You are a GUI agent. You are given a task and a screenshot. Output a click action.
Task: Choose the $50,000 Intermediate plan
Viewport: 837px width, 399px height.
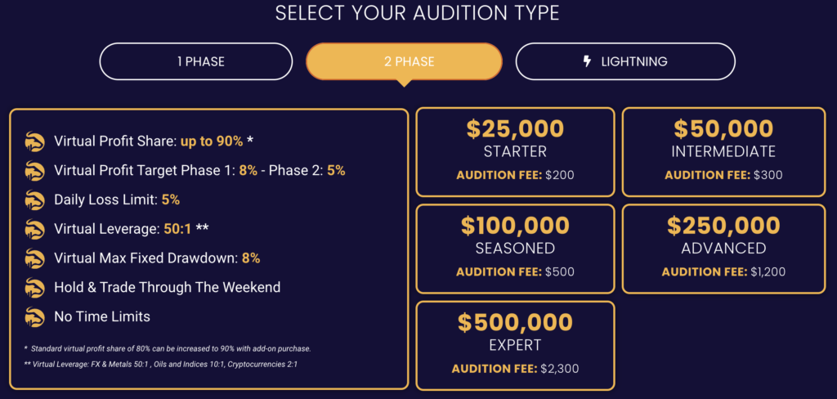pyautogui.click(x=723, y=152)
